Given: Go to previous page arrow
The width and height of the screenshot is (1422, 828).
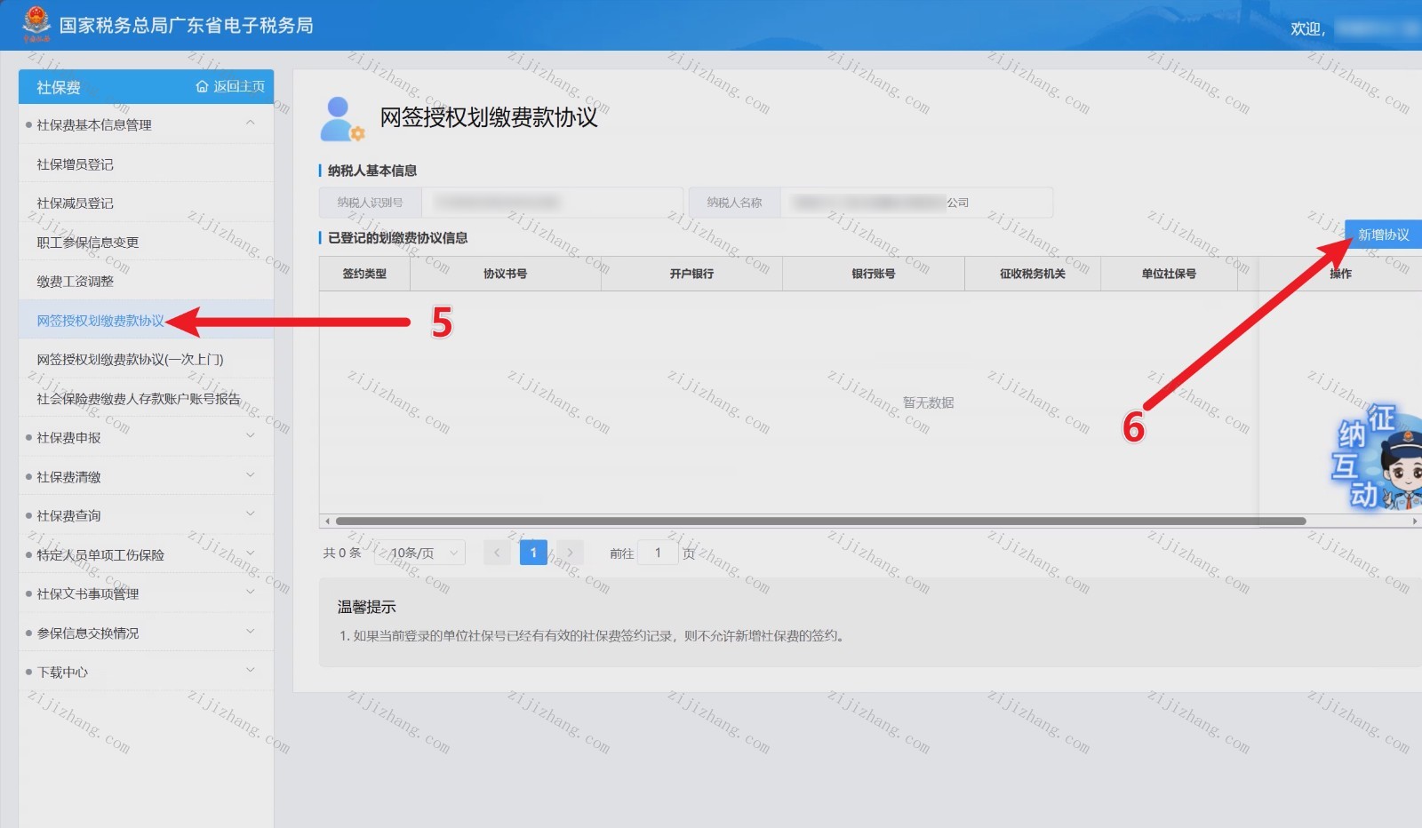Looking at the screenshot, I should click(x=498, y=553).
